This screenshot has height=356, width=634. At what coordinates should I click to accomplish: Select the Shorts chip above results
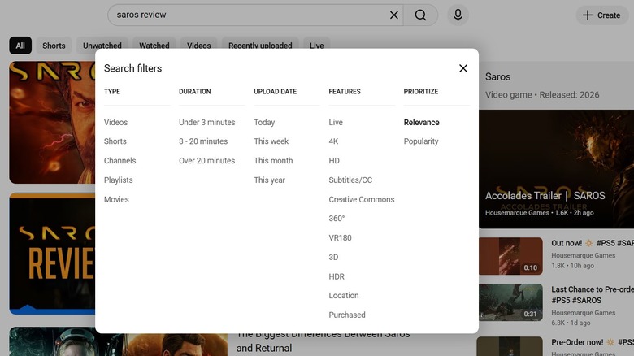coord(54,46)
